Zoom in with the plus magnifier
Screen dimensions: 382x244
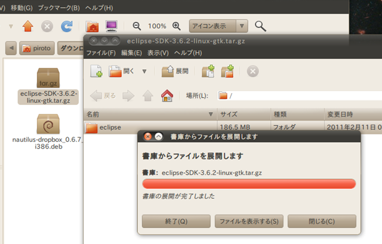[x=176, y=26]
